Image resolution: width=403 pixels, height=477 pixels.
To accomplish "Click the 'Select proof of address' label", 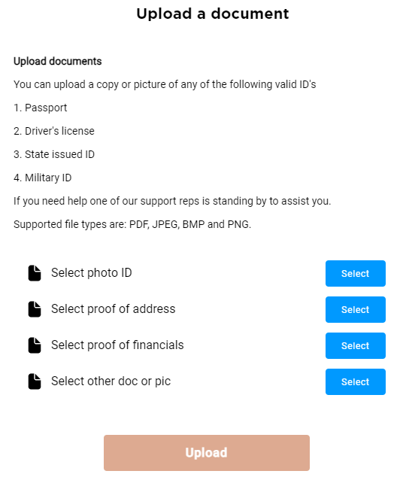I will point(113,309).
